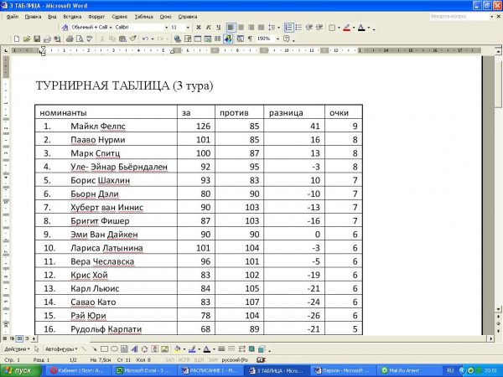The width and height of the screenshot is (503, 377).
Task: Center align text in toolbar
Action: point(241,28)
